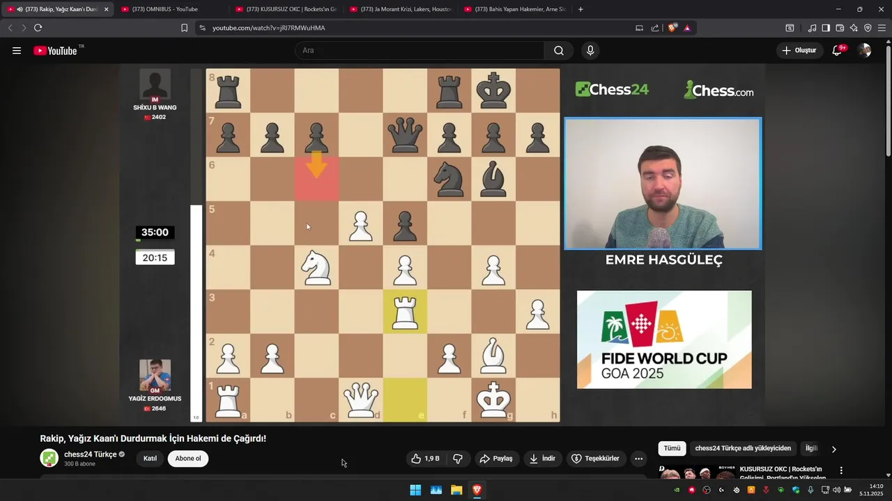Screen dimensions: 892x501
Task: Open the three-dot more actions menu
Action: pos(638,459)
